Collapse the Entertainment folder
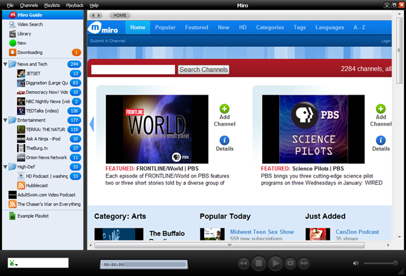 5,120
